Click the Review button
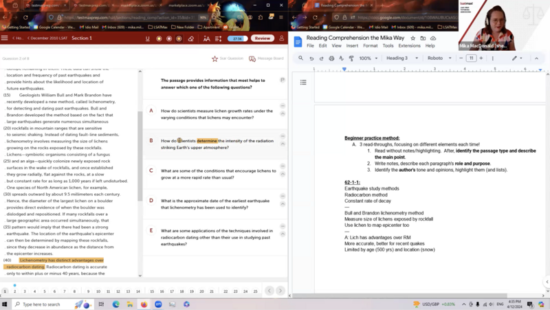The image size is (550, 310). click(263, 38)
